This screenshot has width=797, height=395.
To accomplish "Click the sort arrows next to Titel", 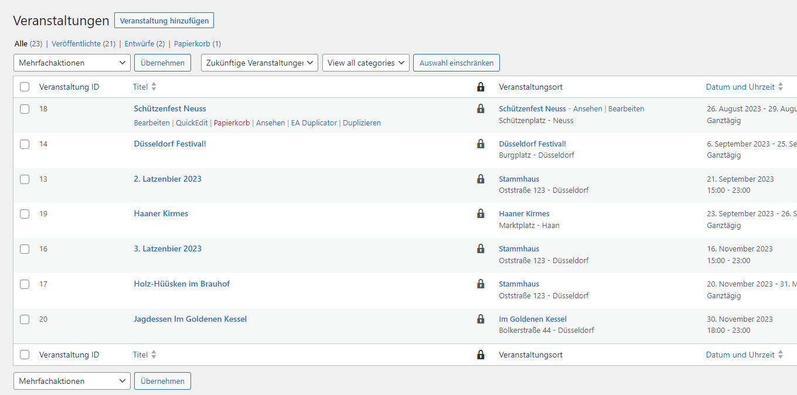I will pyautogui.click(x=154, y=86).
